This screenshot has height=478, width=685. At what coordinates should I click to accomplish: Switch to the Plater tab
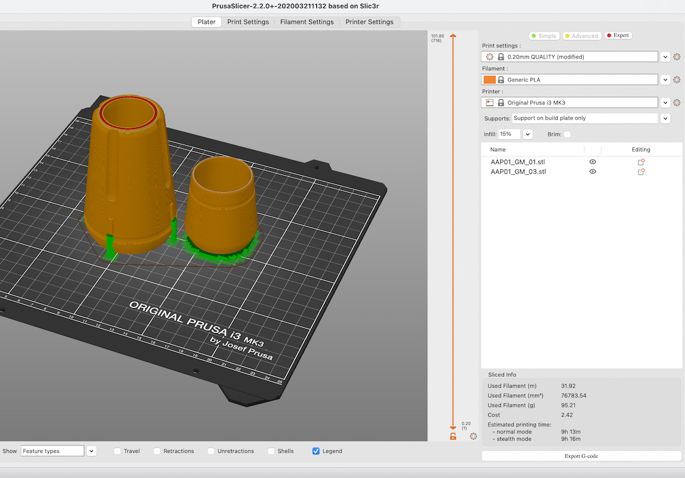point(206,22)
